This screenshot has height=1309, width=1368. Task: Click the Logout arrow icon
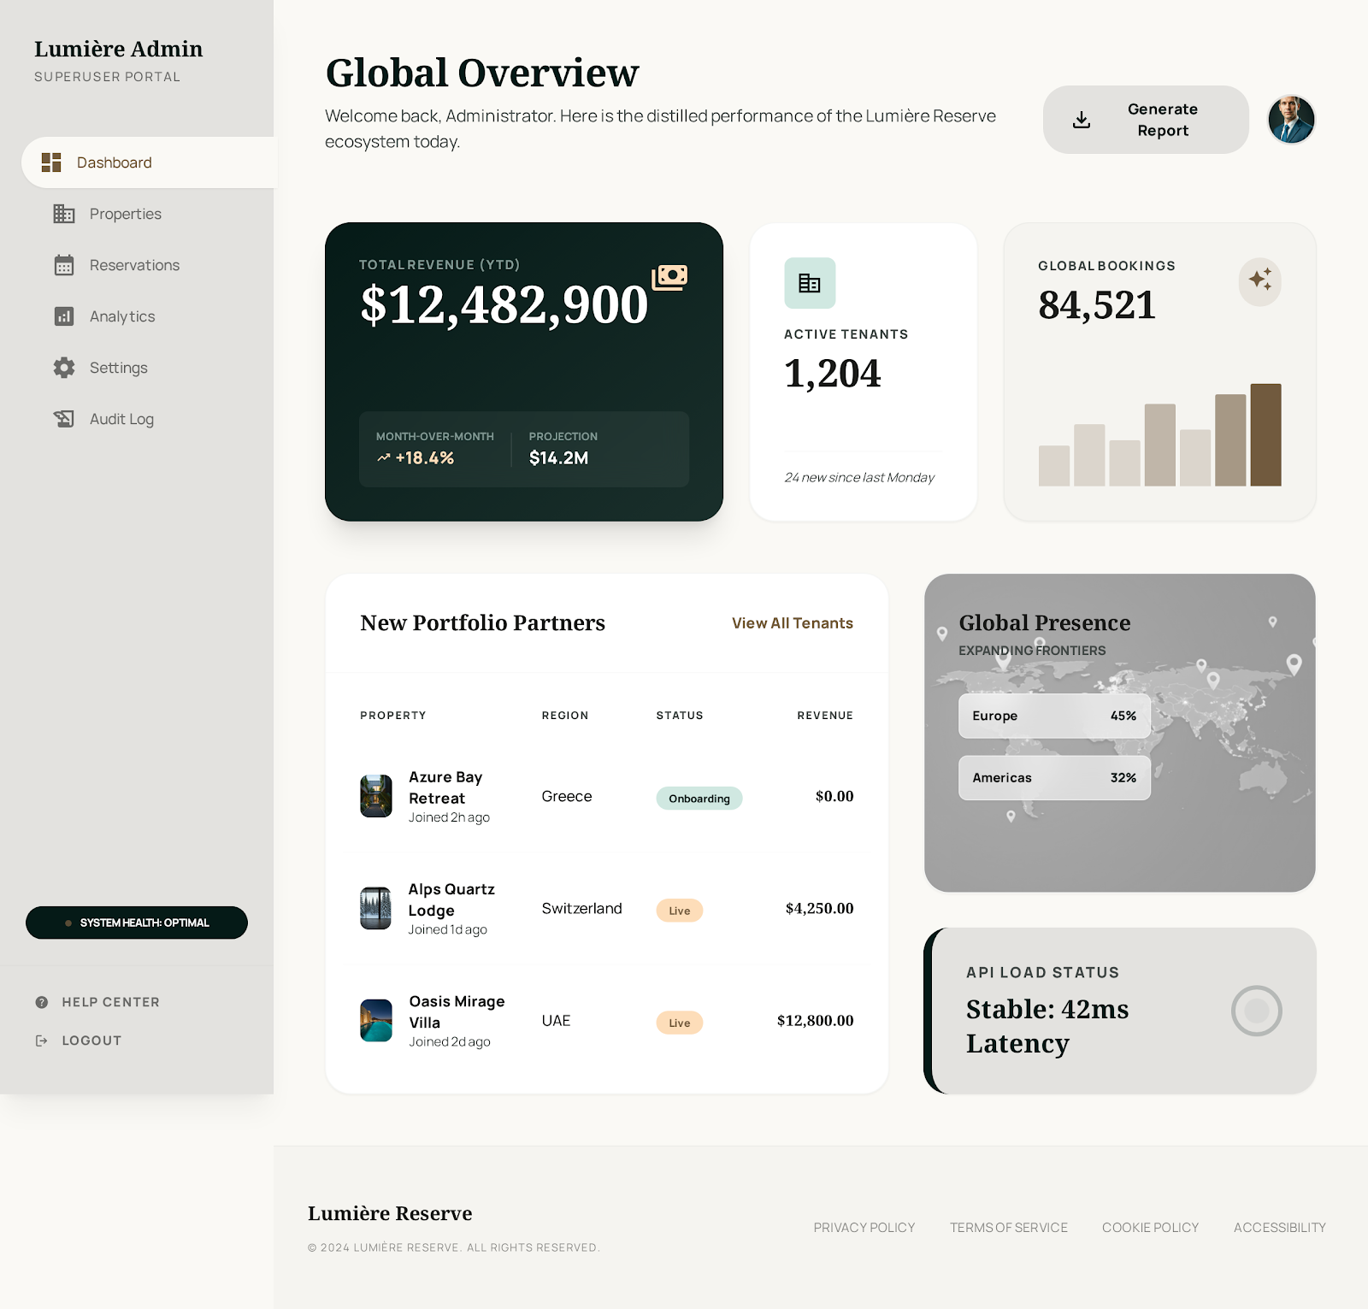[x=40, y=1040]
